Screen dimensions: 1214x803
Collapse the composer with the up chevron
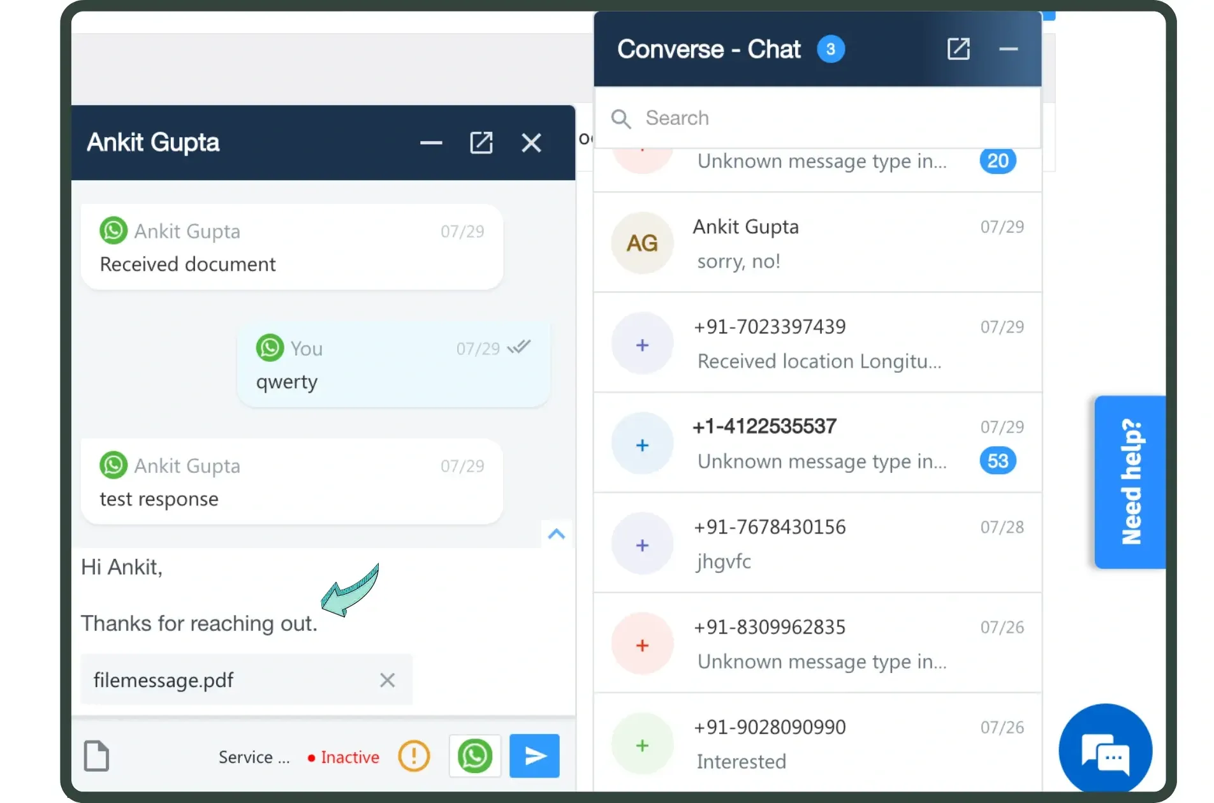(557, 534)
